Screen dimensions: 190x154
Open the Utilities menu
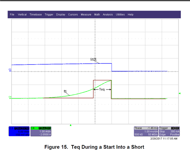(x=120, y=14)
